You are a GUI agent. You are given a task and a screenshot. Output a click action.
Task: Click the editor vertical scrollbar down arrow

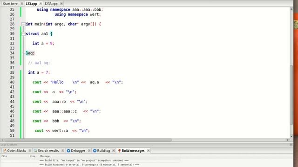(291, 136)
